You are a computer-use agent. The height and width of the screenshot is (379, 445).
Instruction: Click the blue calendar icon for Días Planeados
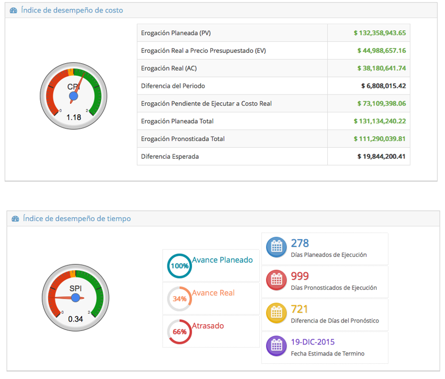[276, 247]
